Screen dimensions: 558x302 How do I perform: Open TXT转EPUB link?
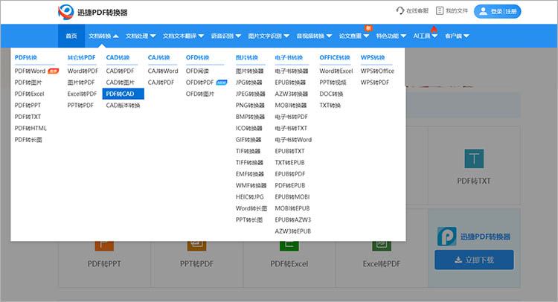[x=289, y=163]
